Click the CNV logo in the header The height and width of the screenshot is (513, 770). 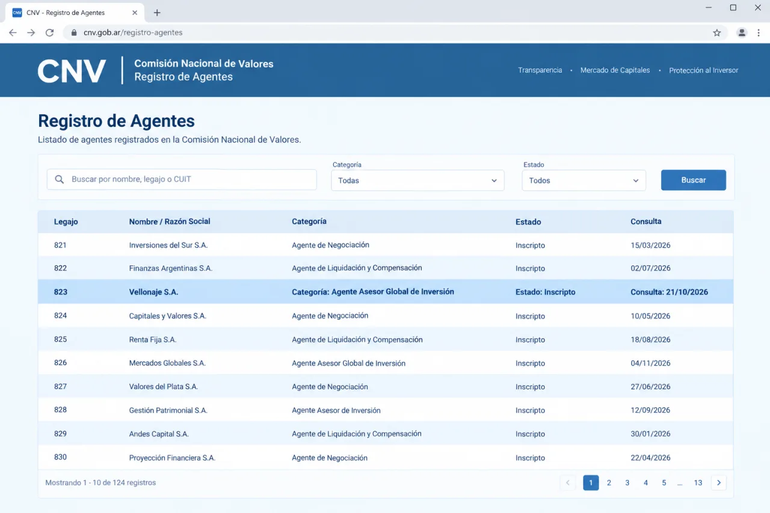pos(72,70)
